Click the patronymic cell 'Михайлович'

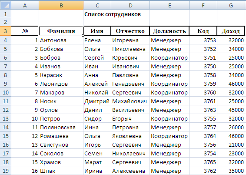click(x=130, y=101)
